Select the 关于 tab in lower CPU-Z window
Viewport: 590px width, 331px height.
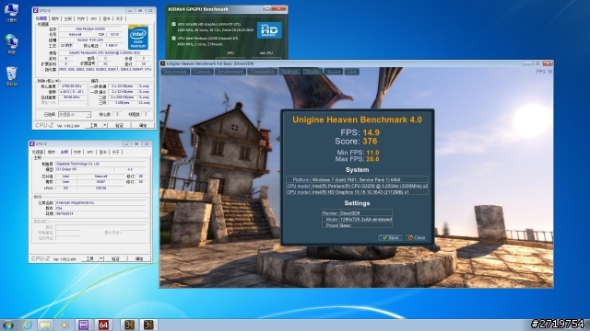pyautogui.click(x=115, y=152)
